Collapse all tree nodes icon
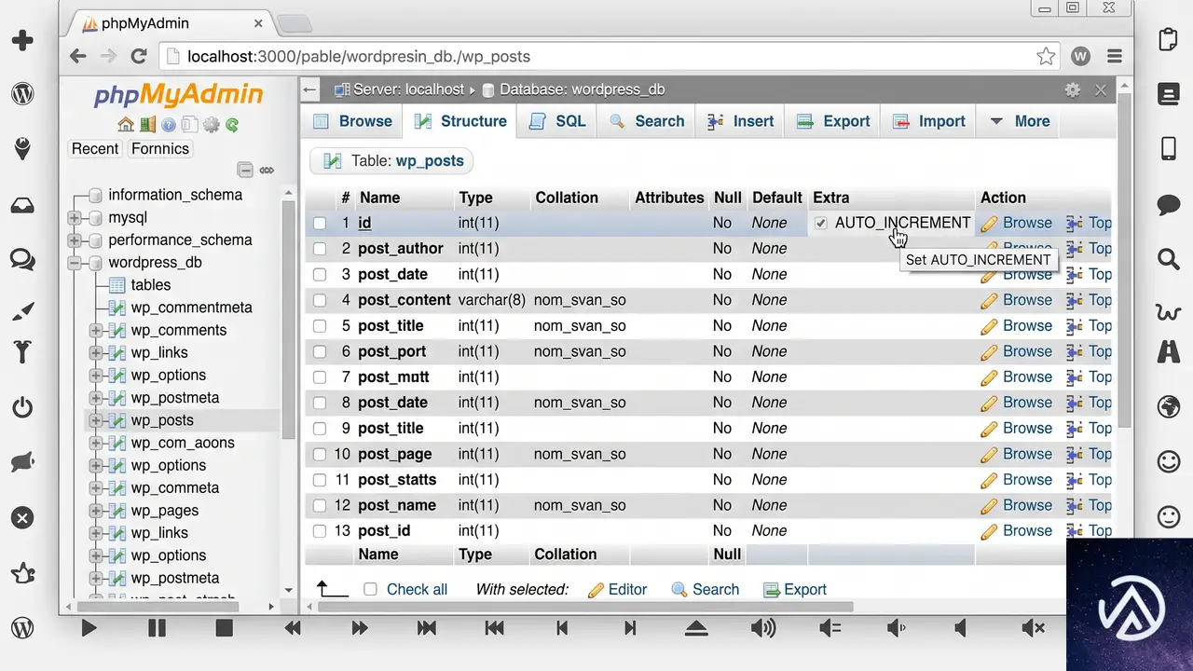Image resolution: width=1193 pixels, height=671 pixels. pyautogui.click(x=245, y=171)
